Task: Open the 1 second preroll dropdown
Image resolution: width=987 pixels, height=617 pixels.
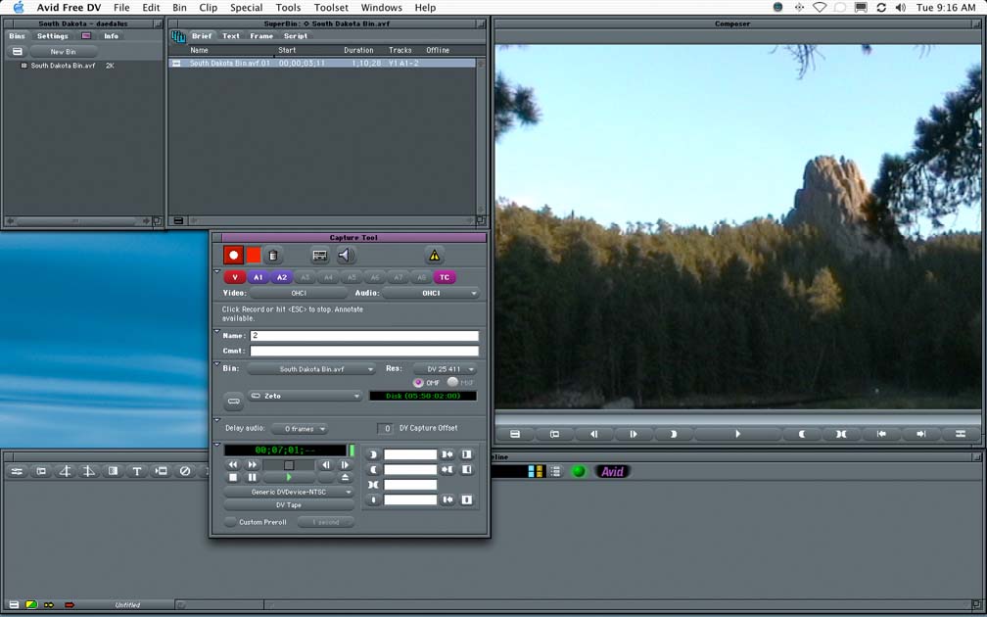Action: click(x=325, y=522)
